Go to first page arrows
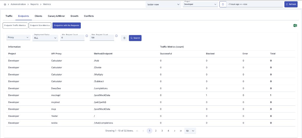 point(137,131)
